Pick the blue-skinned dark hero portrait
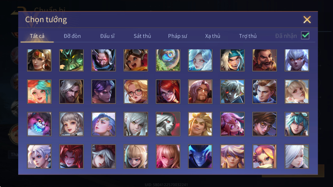333x187 pixels. click(x=200, y=157)
